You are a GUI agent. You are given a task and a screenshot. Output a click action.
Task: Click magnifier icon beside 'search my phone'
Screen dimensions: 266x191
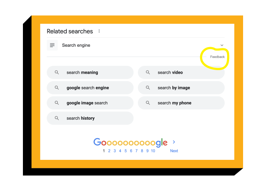point(148,103)
